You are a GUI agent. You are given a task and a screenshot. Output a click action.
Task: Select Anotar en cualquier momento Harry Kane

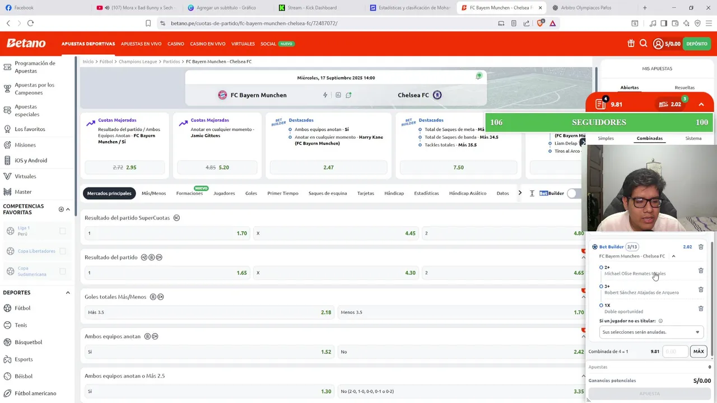[290, 137]
